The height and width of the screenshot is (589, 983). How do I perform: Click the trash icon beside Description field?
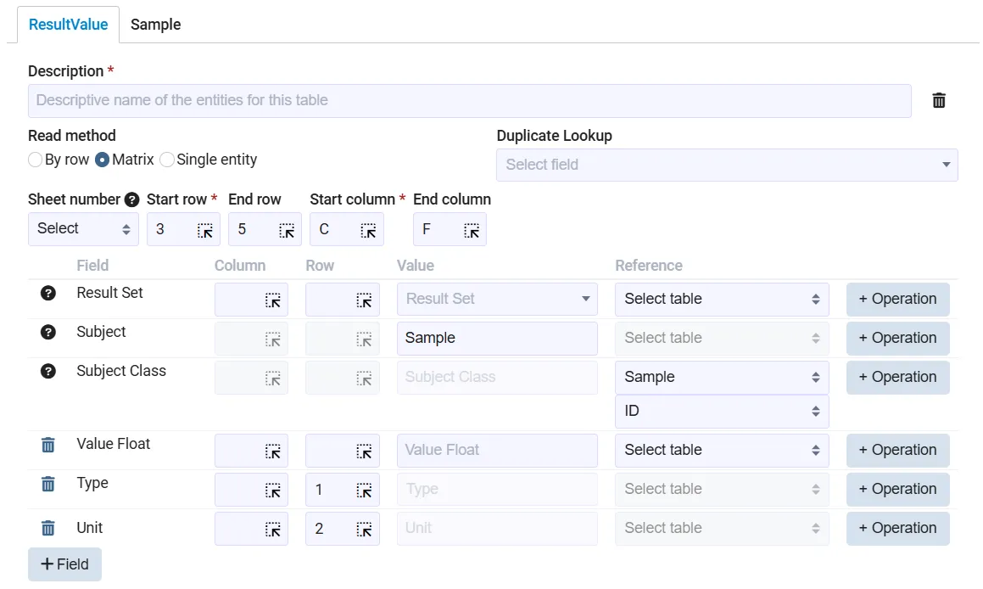click(x=939, y=101)
